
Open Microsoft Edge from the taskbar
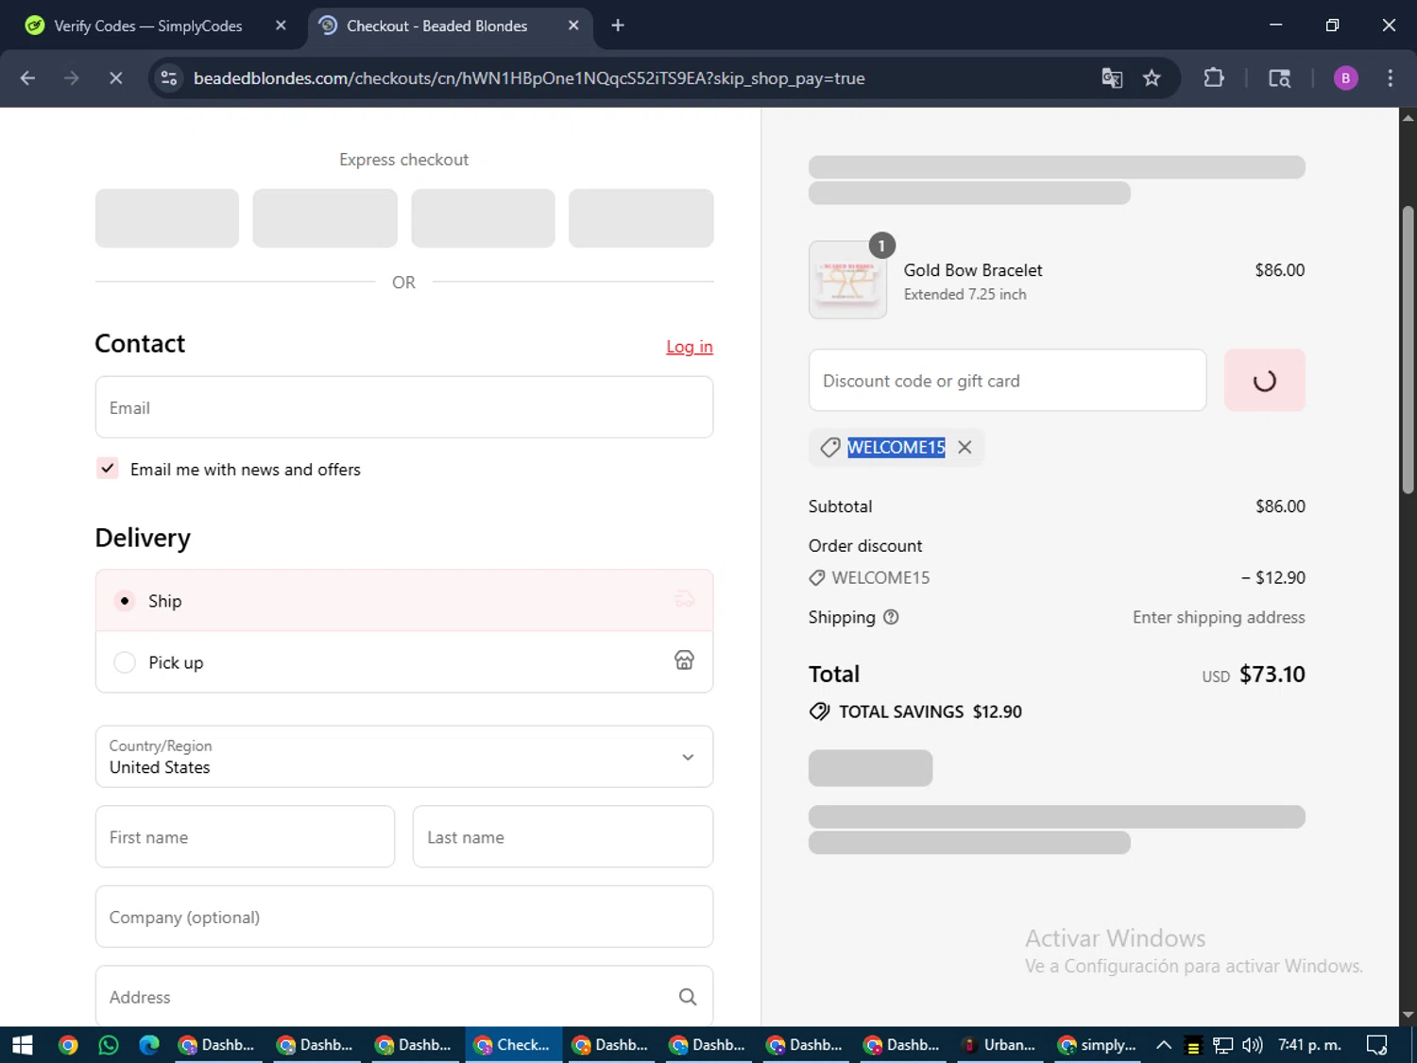click(149, 1045)
